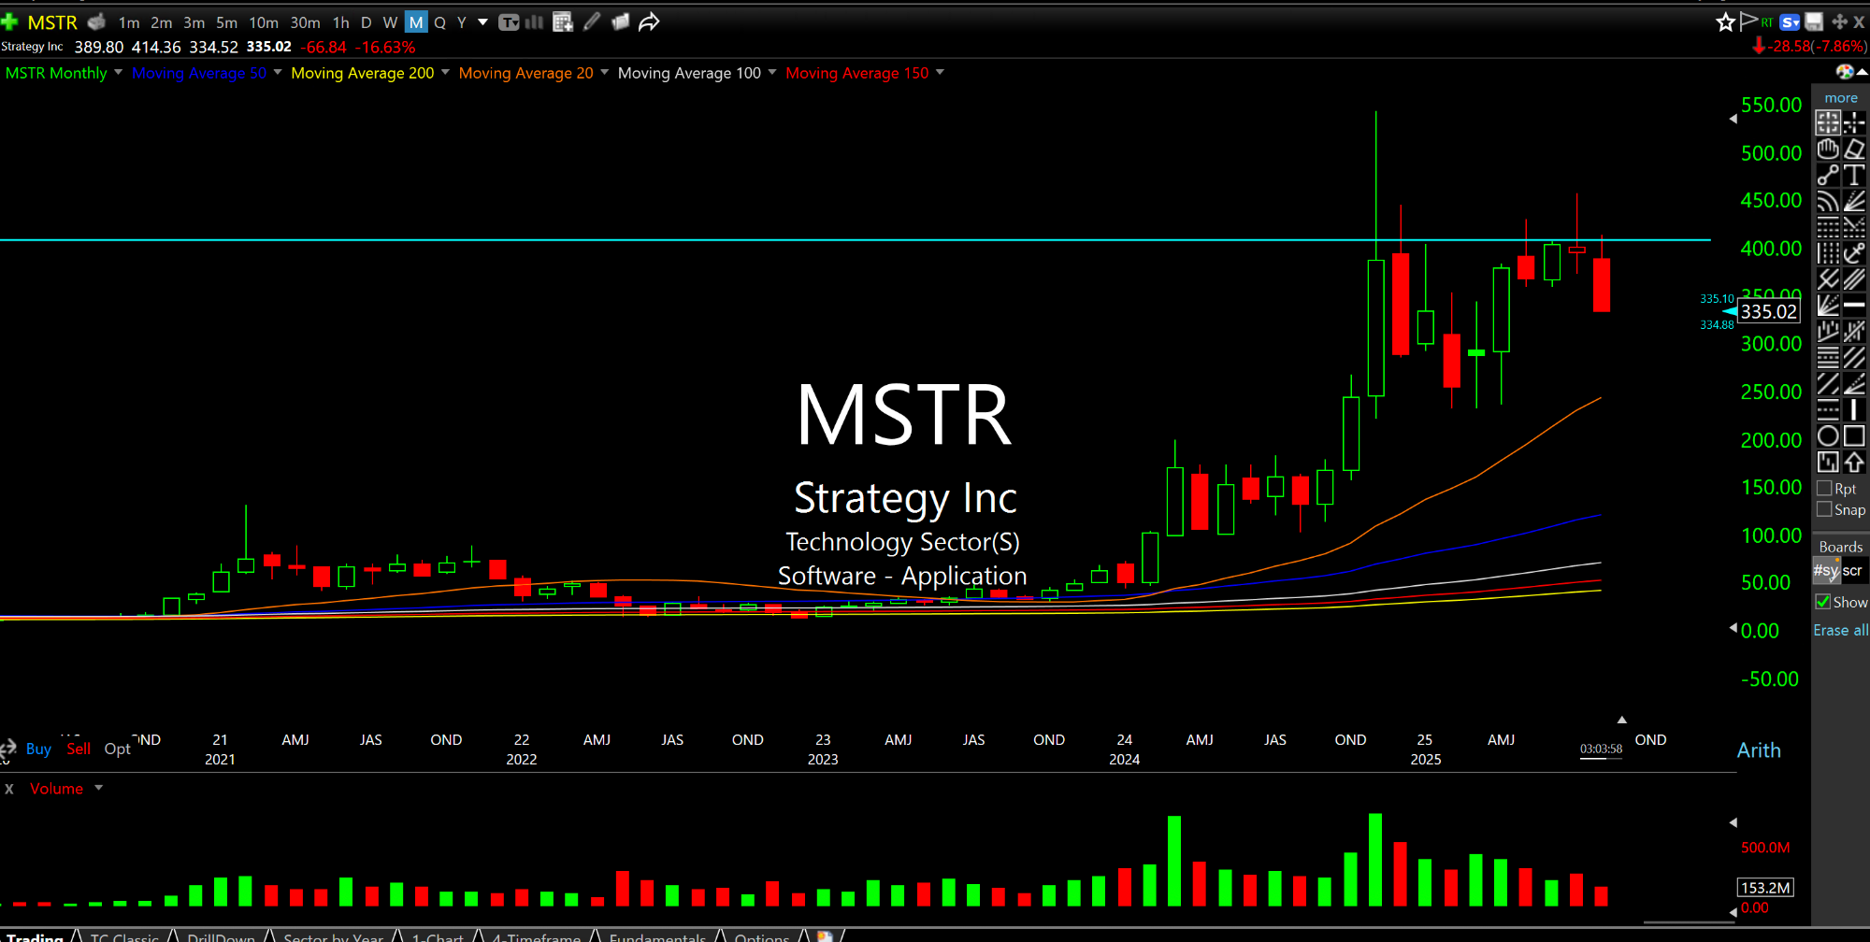1870x942 pixels.
Task: Select the up arrow drawing tool
Action: [x=1854, y=463]
